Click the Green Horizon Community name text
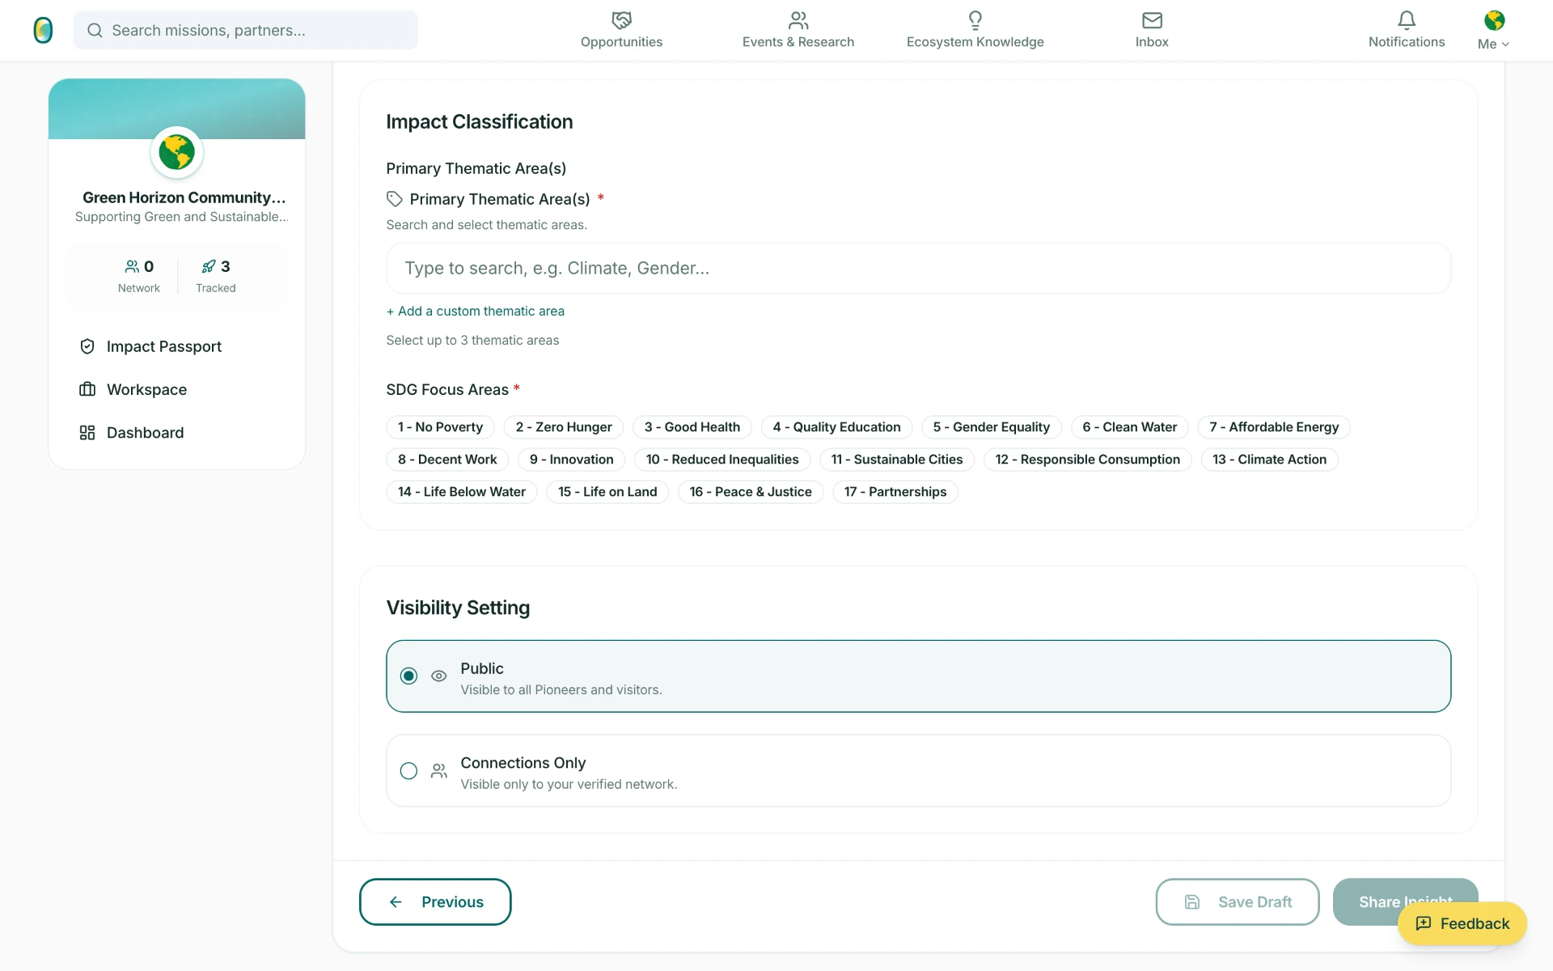Image resolution: width=1553 pixels, height=971 pixels. 184,197
